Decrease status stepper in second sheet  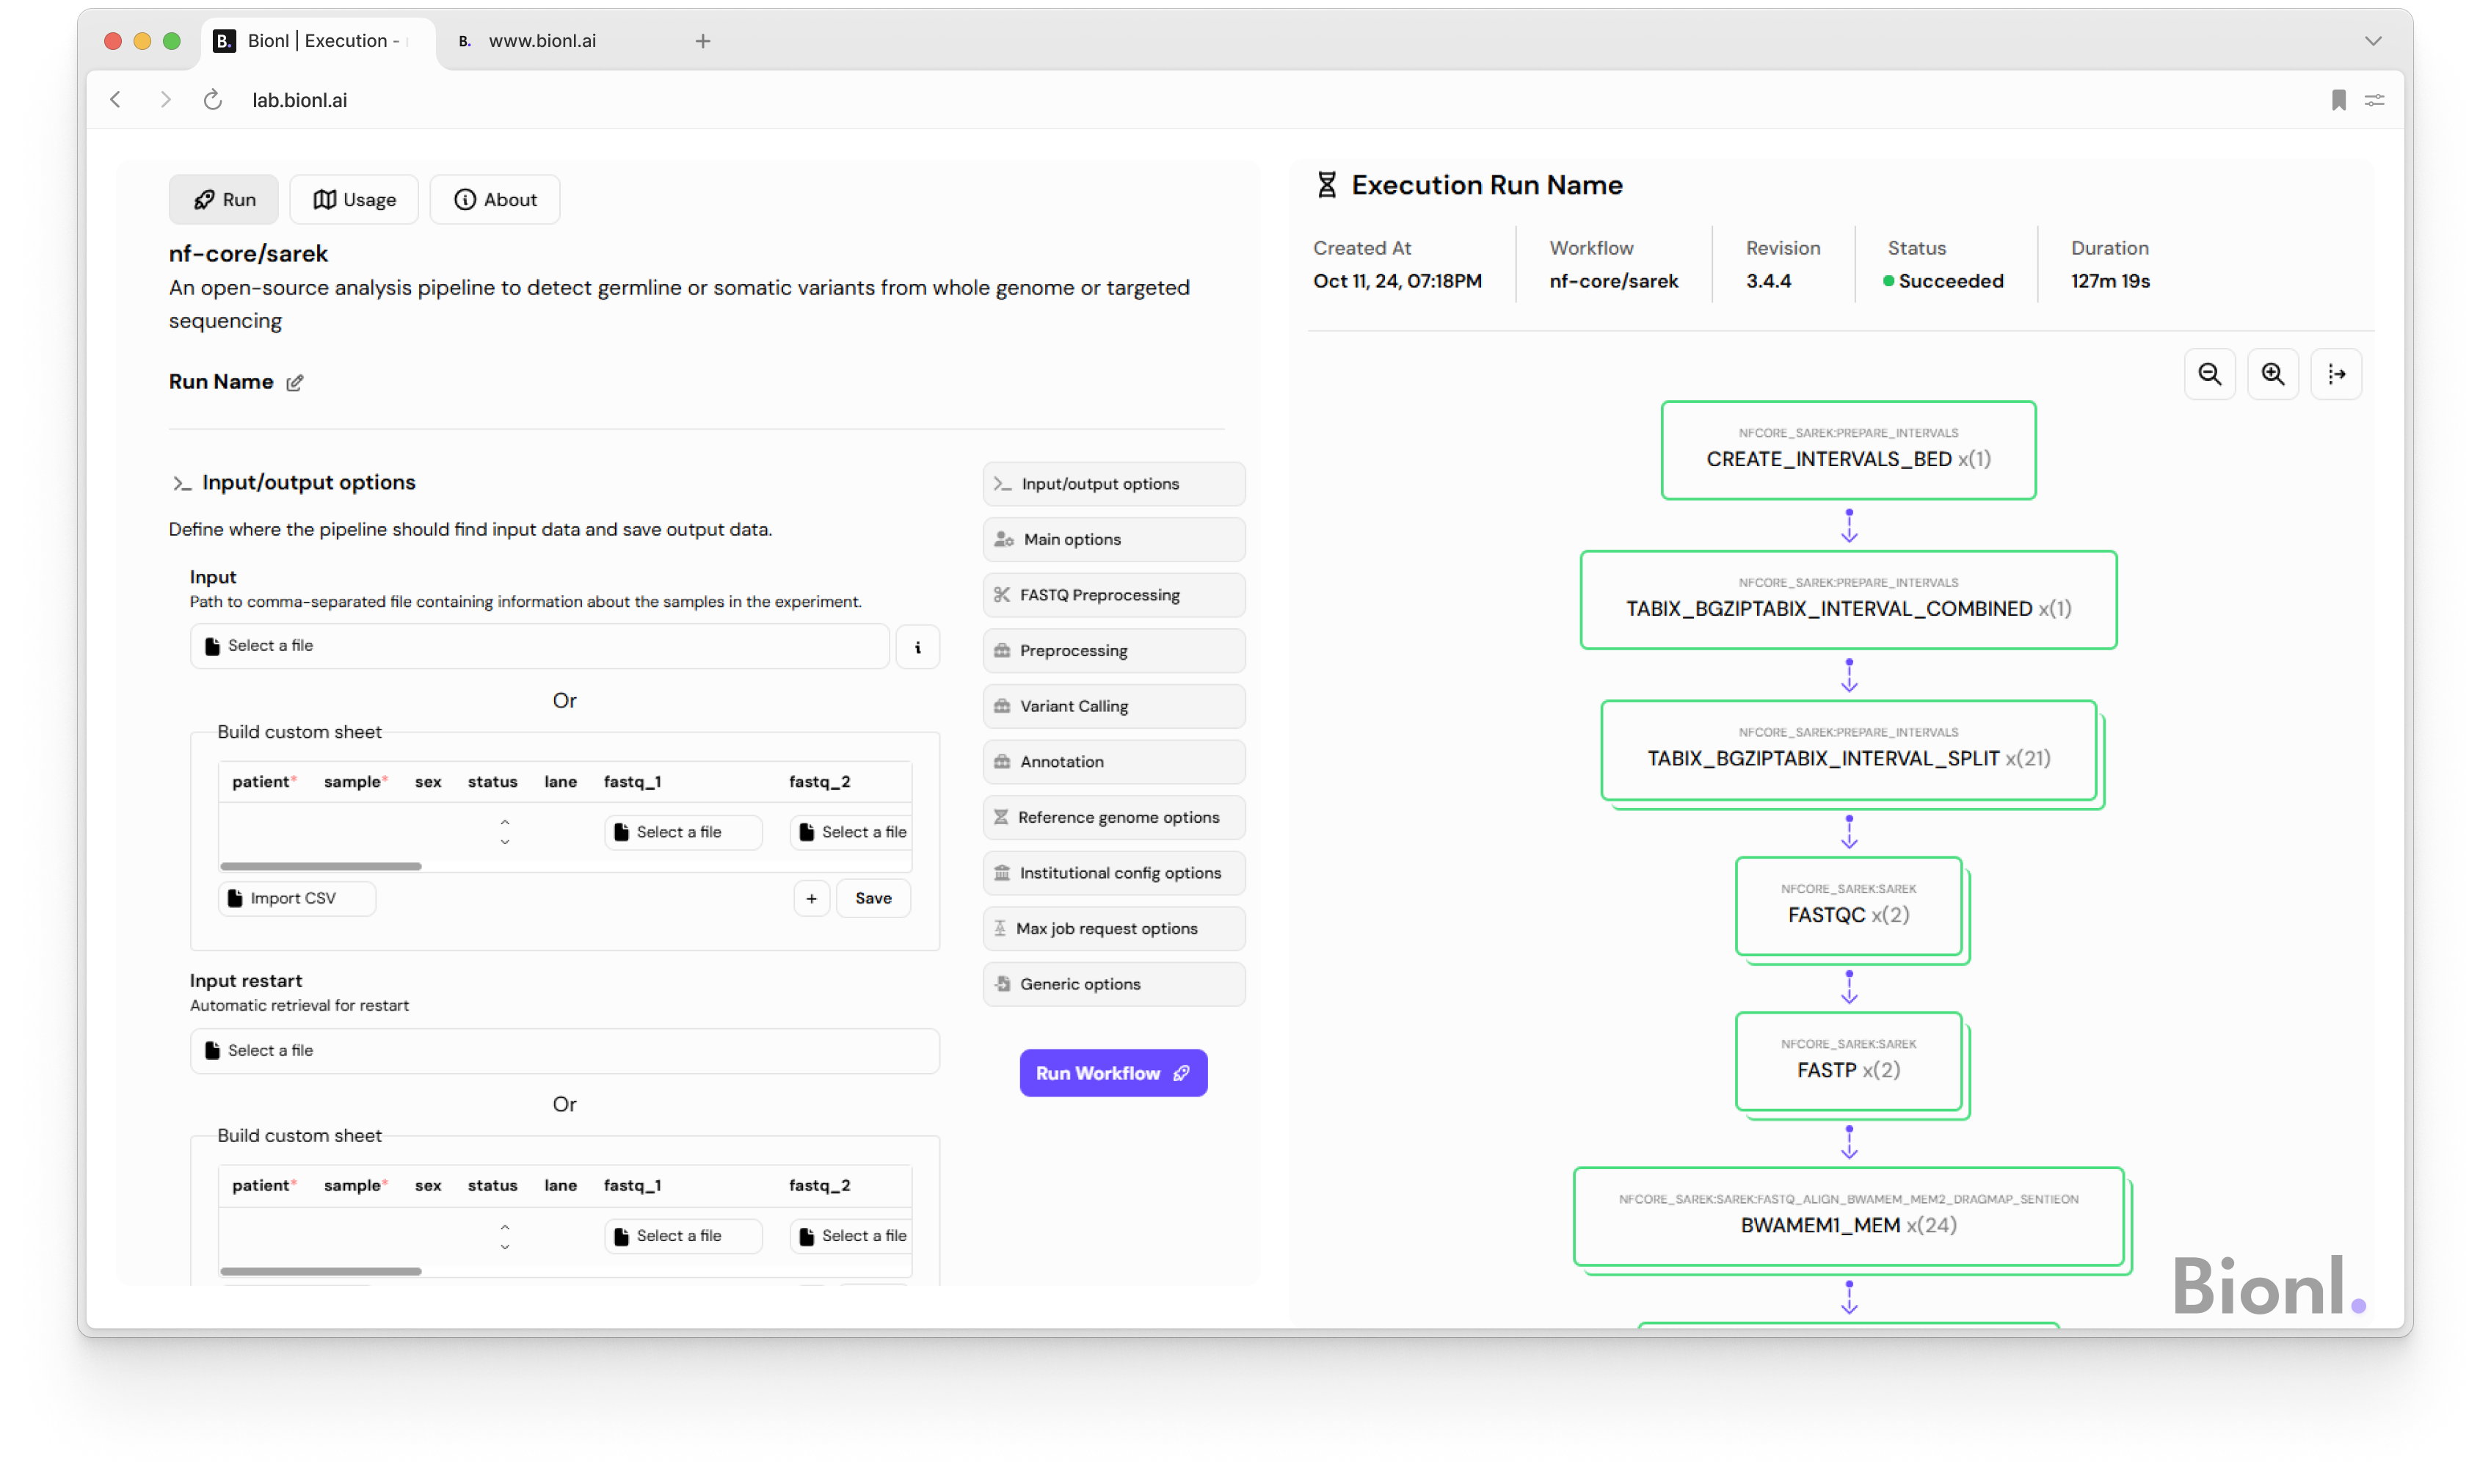pos(506,1248)
